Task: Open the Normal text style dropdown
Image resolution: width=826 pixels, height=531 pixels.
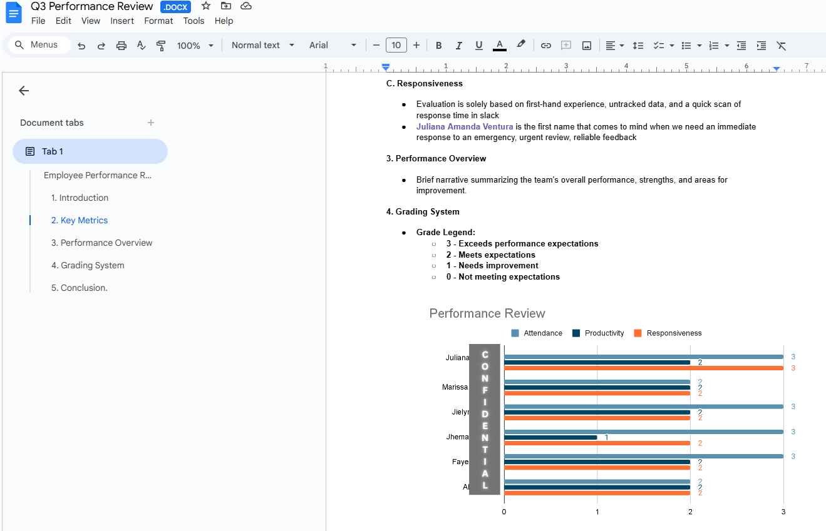Action: tap(262, 45)
